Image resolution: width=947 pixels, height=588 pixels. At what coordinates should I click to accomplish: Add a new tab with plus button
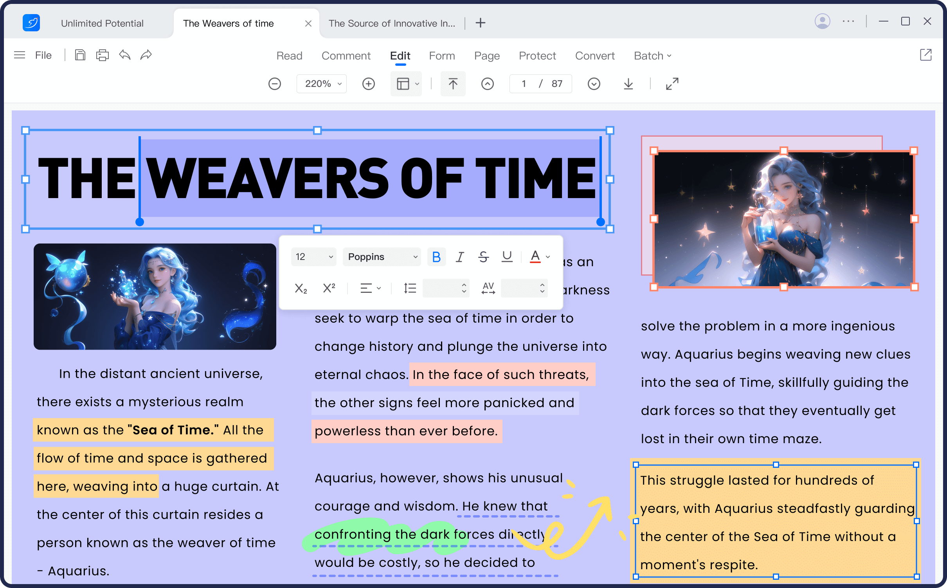[480, 23]
